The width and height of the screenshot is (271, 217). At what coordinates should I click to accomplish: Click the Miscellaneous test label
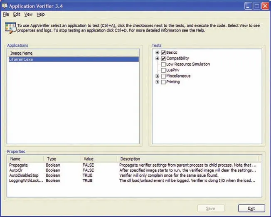[x=178, y=76]
